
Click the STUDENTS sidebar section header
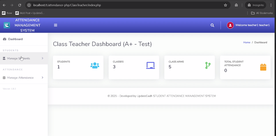pos(11,50)
